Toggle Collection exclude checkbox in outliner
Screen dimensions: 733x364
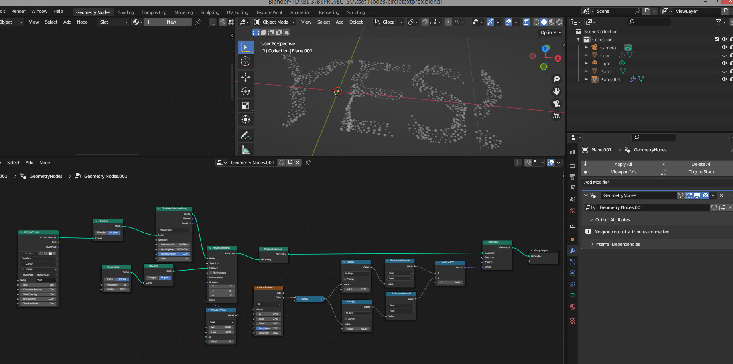pyautogui.click(x=717, y=39)
